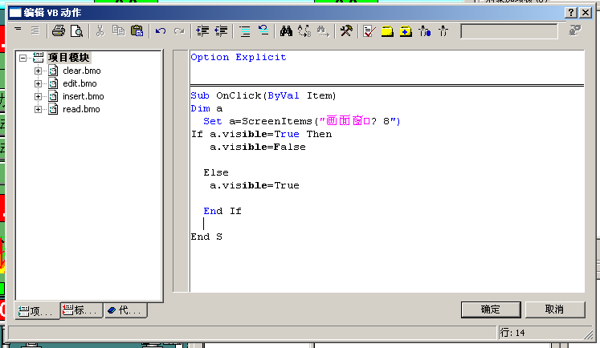The image size is (600, 348).
Task: Click the Cut scissors icon
Action: (x=100, y=31)
